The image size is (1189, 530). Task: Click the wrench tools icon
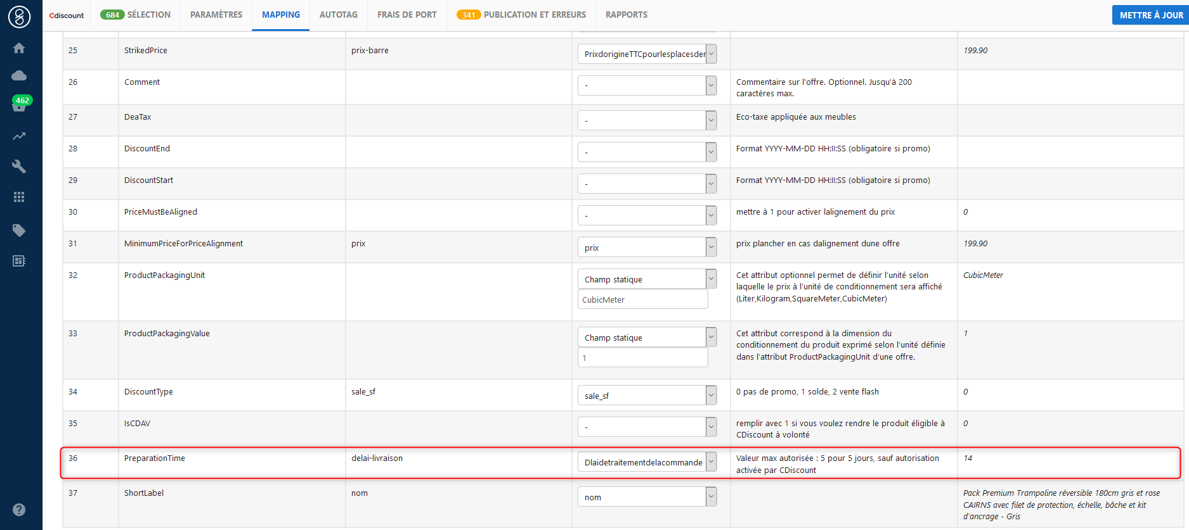[x=19, y=167]
